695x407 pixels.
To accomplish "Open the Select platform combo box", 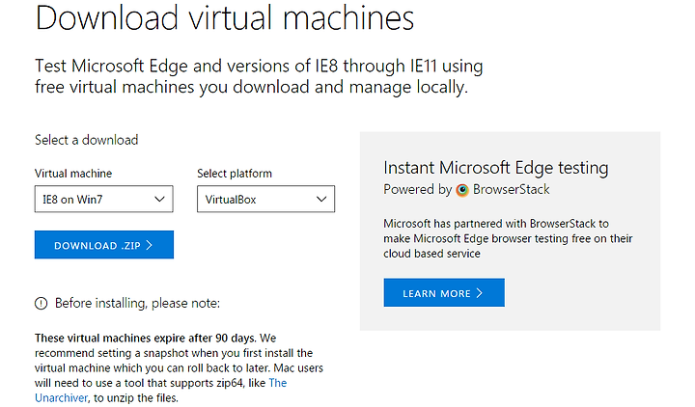I will [266, 199].
